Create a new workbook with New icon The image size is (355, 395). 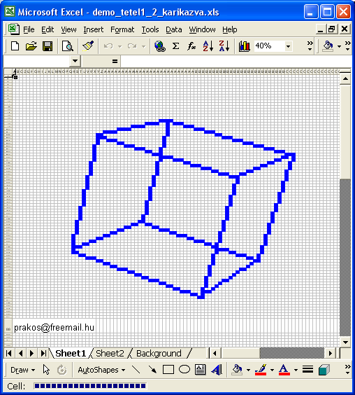15,46
